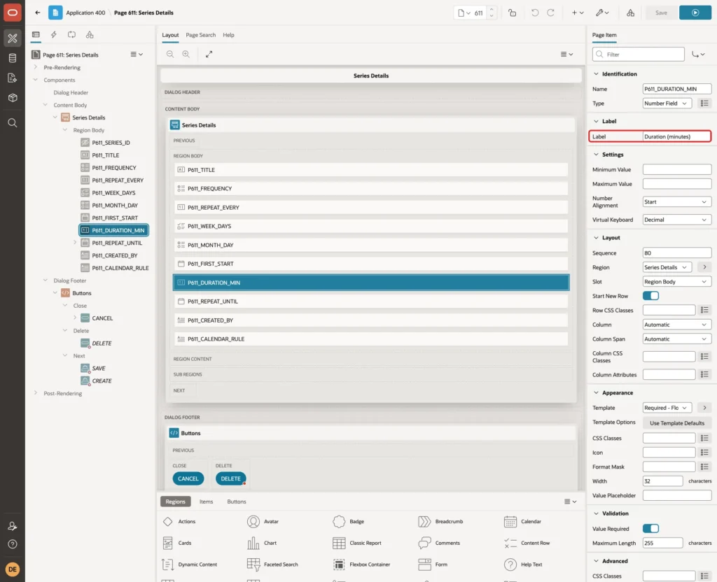Image resolution: width=717 pixels, height=582 pixels.
Task: Open the user DE avatar menu
Action: point(13,569)
